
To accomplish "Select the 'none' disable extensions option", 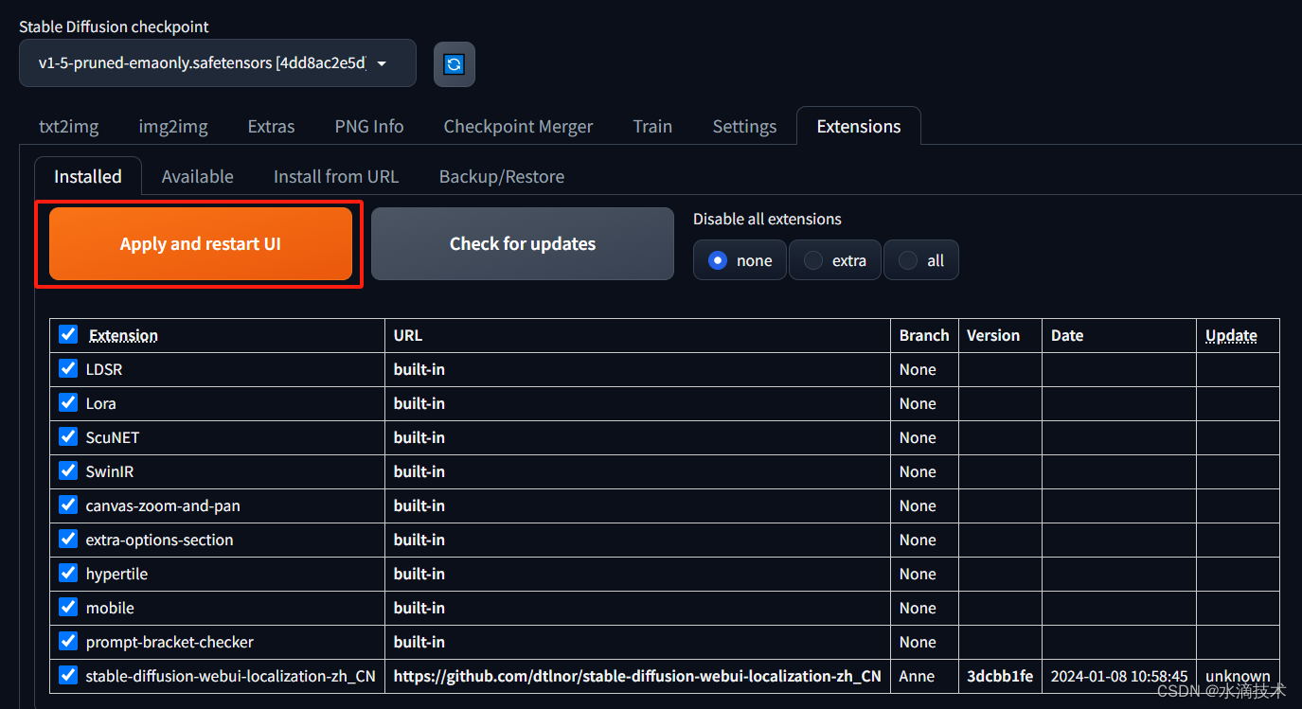I will [740, 260].
